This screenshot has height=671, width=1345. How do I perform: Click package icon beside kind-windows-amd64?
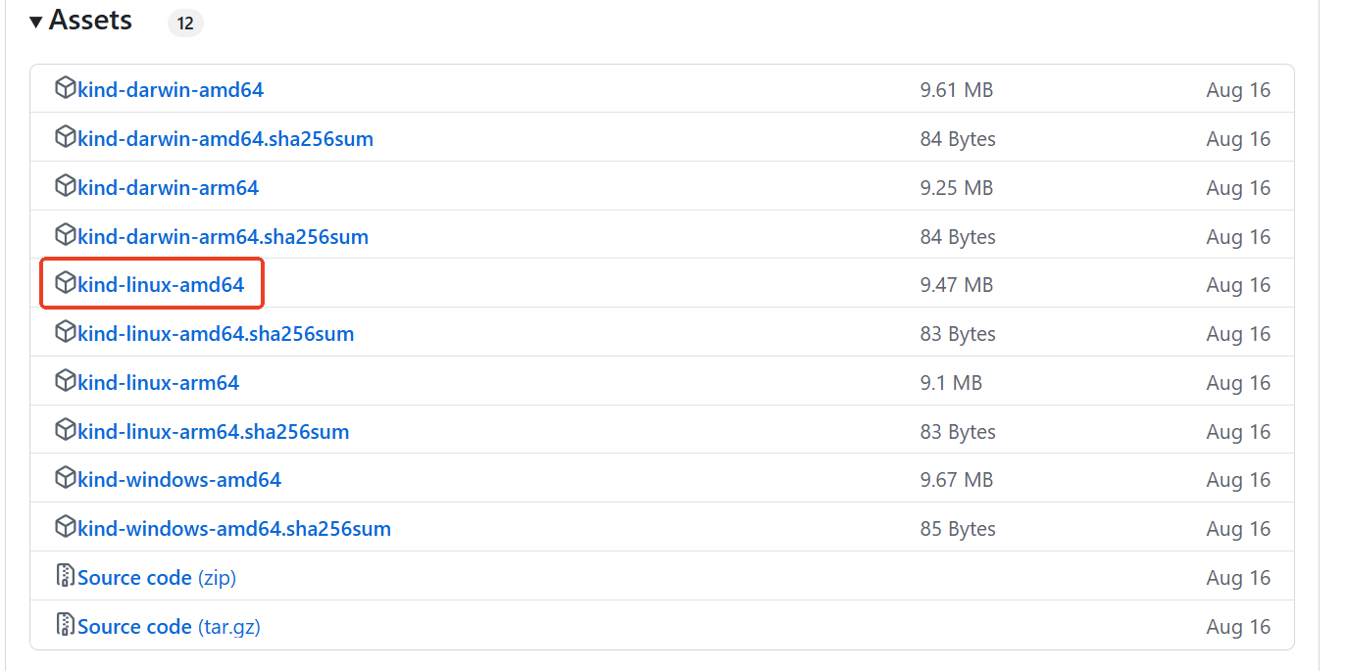(x=65, y=479)
